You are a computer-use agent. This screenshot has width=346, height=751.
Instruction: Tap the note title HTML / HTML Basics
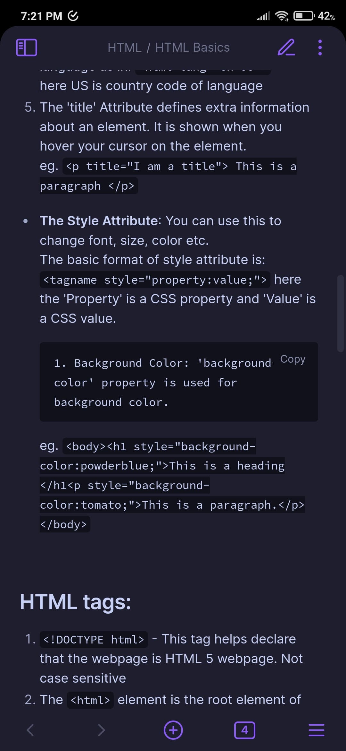(169, 47)
